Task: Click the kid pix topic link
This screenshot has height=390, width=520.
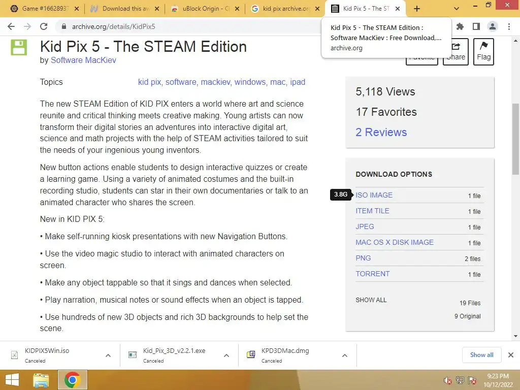Action: tap(150, 82)
